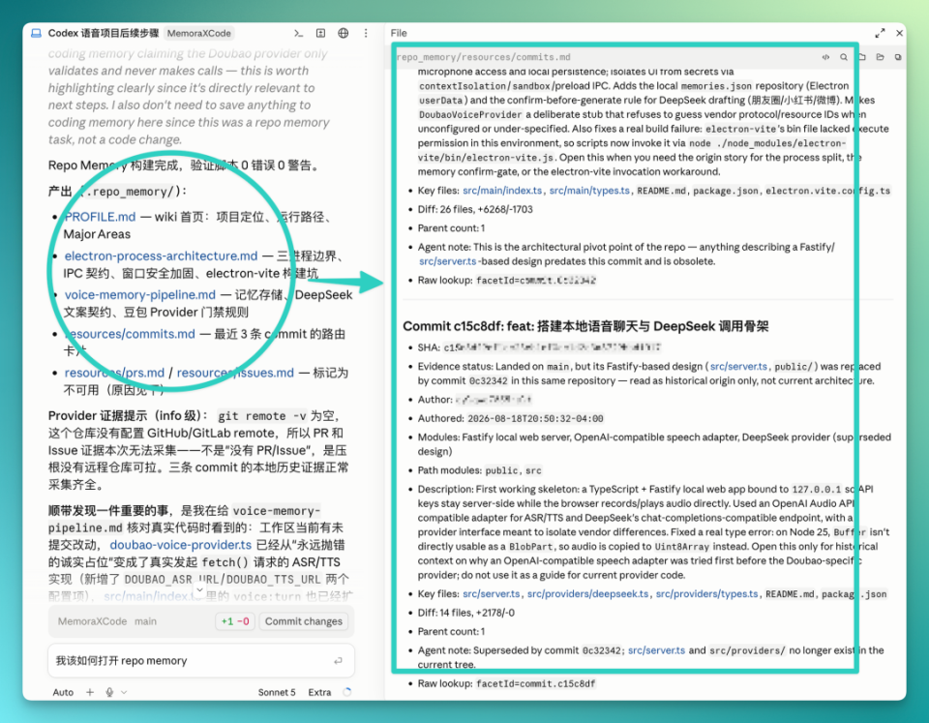Image resolution: width=929 pixels, height=723 pixels.
Task: Send the message with the enter arrow icon
Action: point(338,661)
